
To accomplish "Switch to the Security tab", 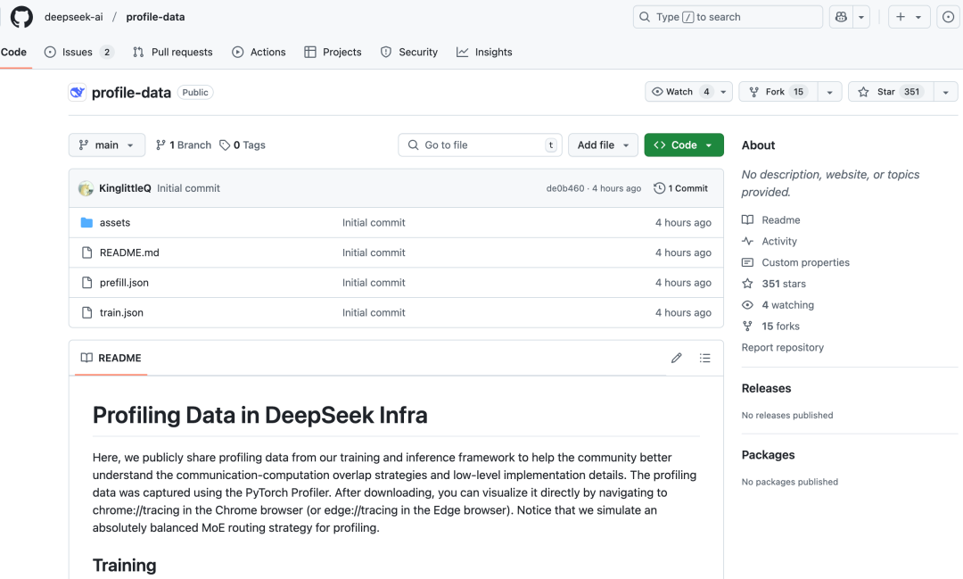I will (x=409, y=53).
